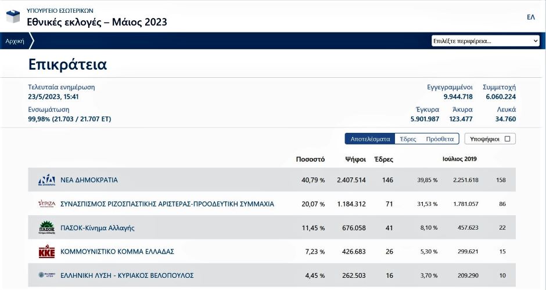546x290 pixels.
Task: Click the Ελληνική Λύση party logo
Action: 46,275
